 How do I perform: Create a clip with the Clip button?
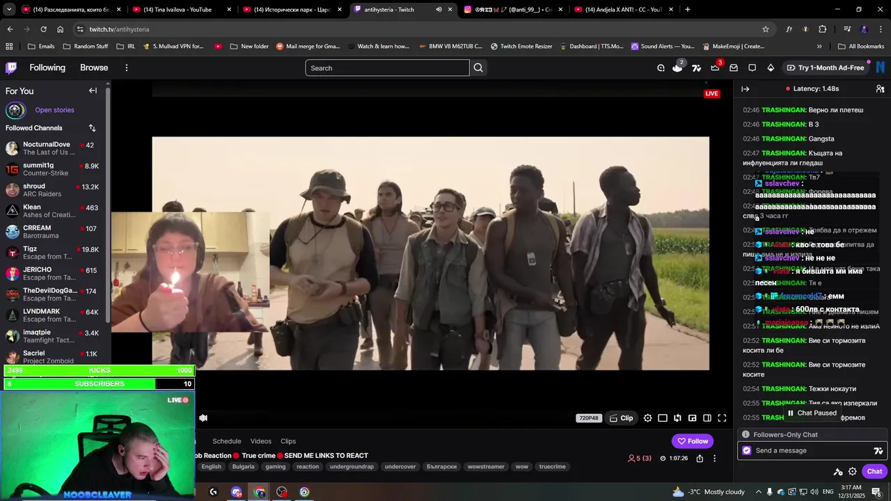pos(621,418)
